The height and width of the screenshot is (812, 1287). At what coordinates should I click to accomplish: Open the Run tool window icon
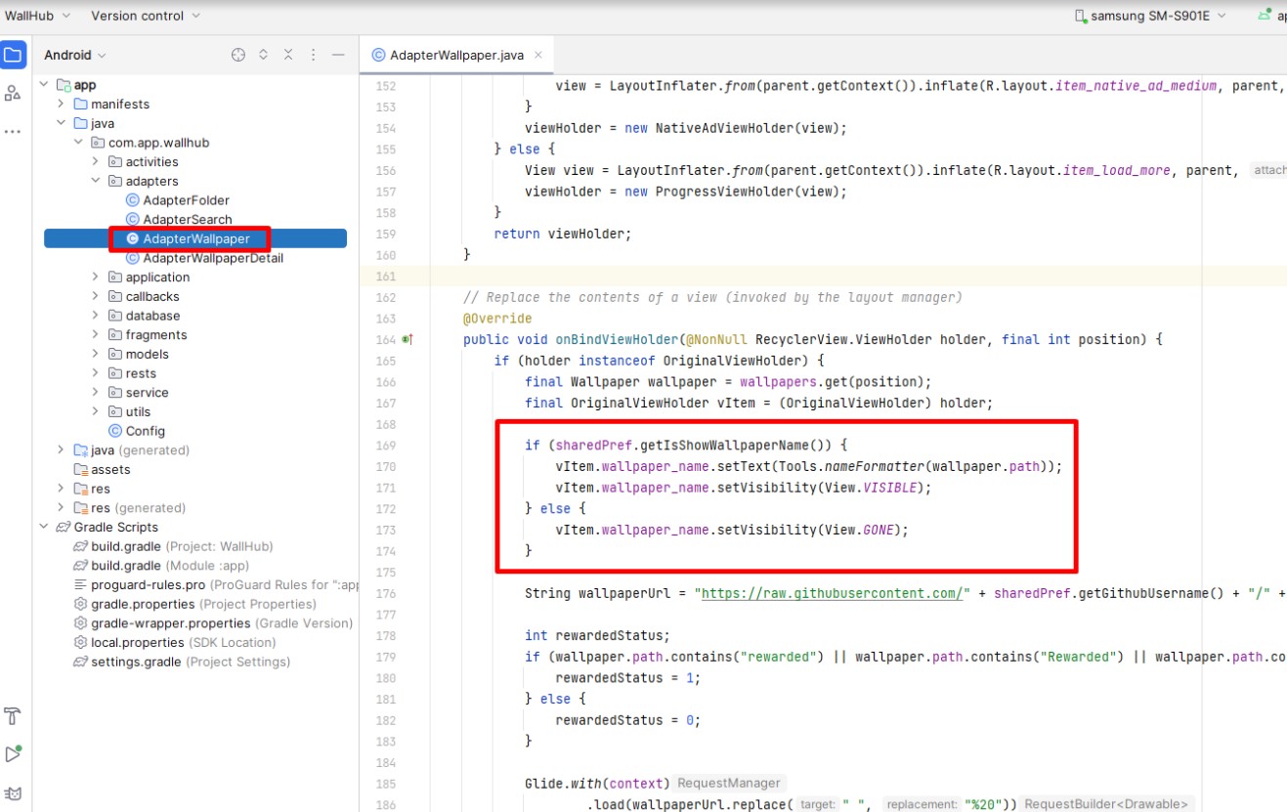[13, 754]
